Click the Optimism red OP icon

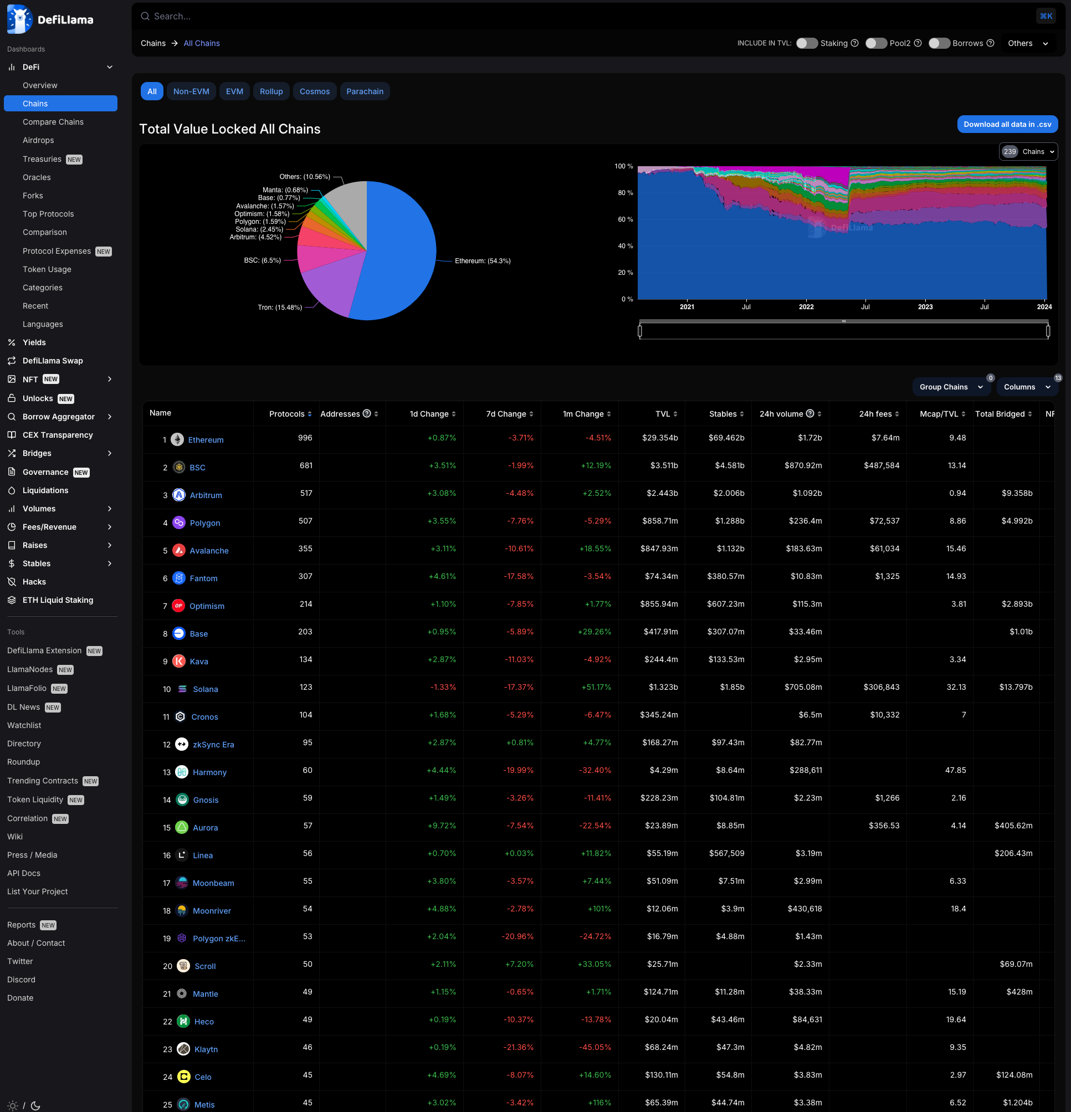coord(178,606)
